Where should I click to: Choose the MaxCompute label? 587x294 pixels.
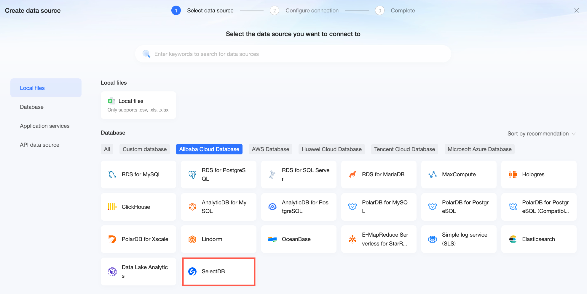click(x=459, y=175)
